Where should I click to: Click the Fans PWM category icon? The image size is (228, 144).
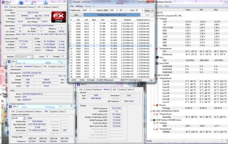click(x=157, y=63)
